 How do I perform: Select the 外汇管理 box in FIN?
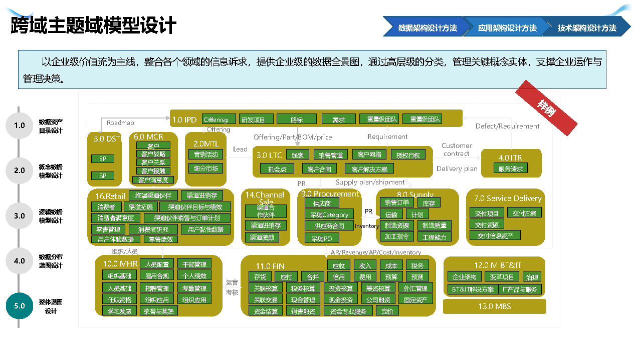click(415, 288)
